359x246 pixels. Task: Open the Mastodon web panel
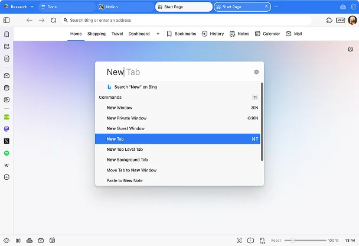tap(6, 129)
